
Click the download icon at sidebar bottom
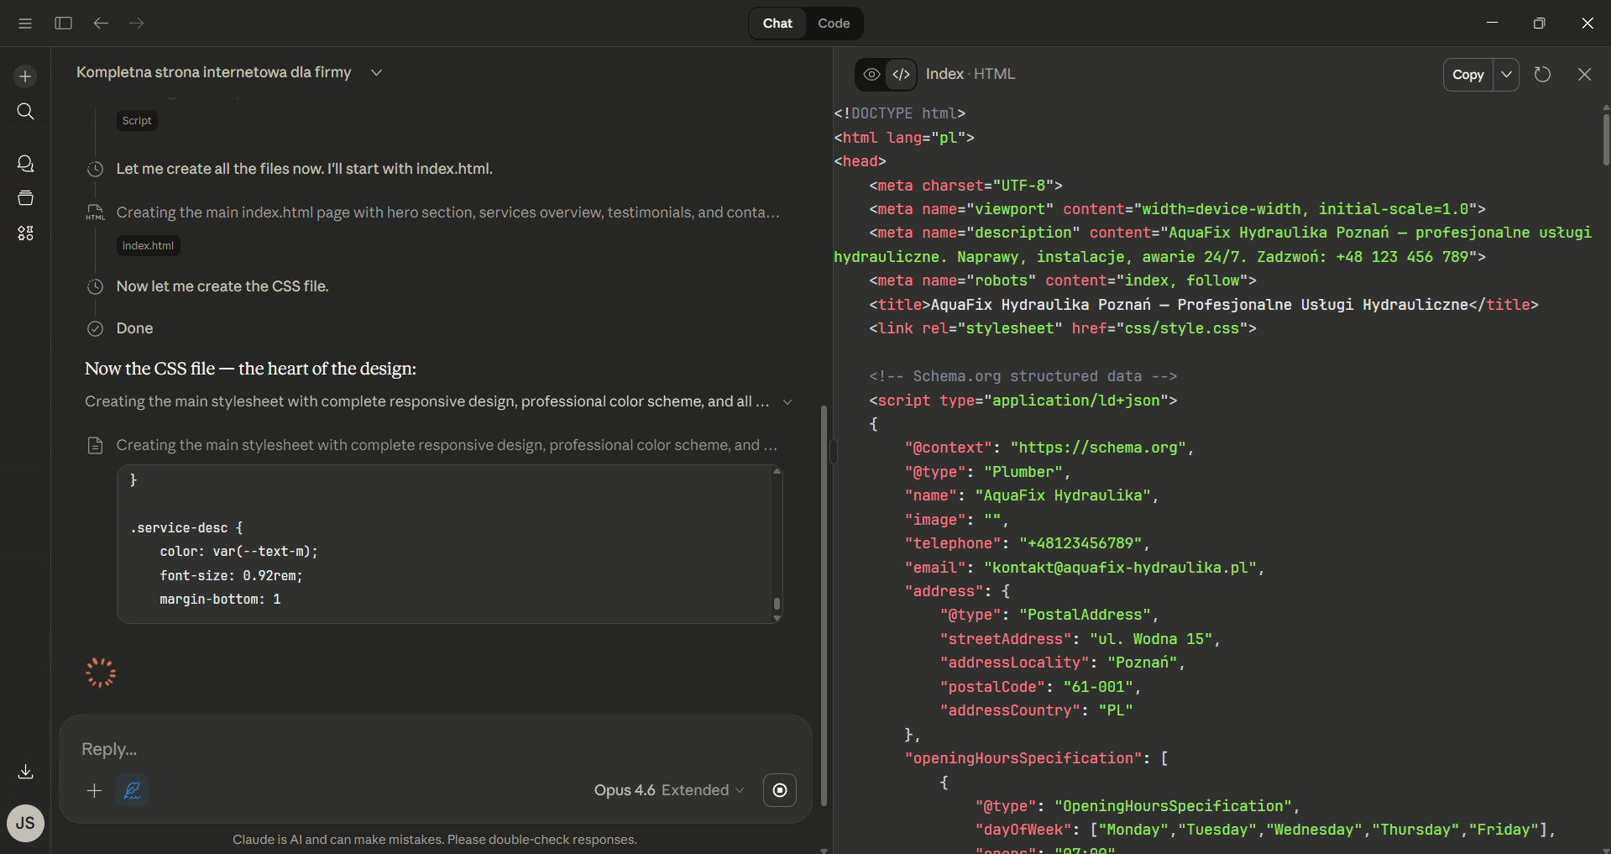click(25, 772)
